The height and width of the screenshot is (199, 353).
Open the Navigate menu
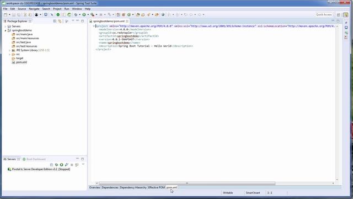34,9
